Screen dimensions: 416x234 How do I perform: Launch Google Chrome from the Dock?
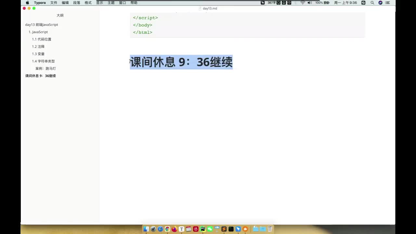point(167,229)
